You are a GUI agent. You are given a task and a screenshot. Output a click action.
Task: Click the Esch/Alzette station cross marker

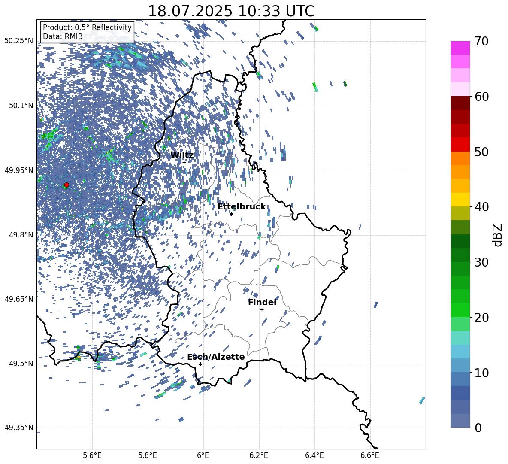[200, 364]
